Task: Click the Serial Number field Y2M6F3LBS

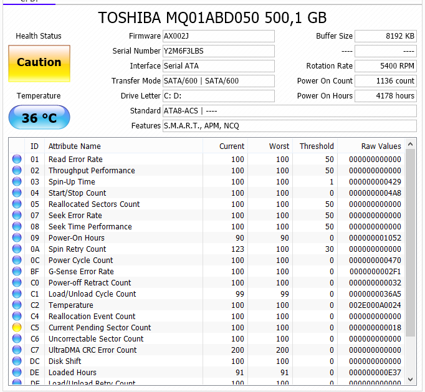Action: point(219,51)
